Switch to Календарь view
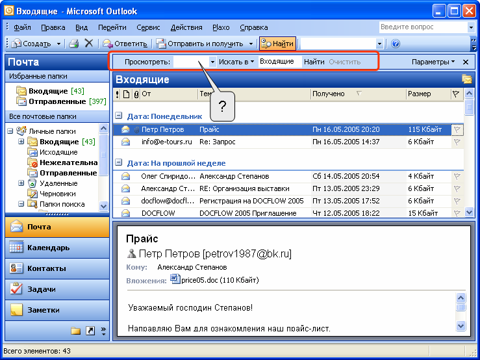The image size is (480, 360). [57, 248]
